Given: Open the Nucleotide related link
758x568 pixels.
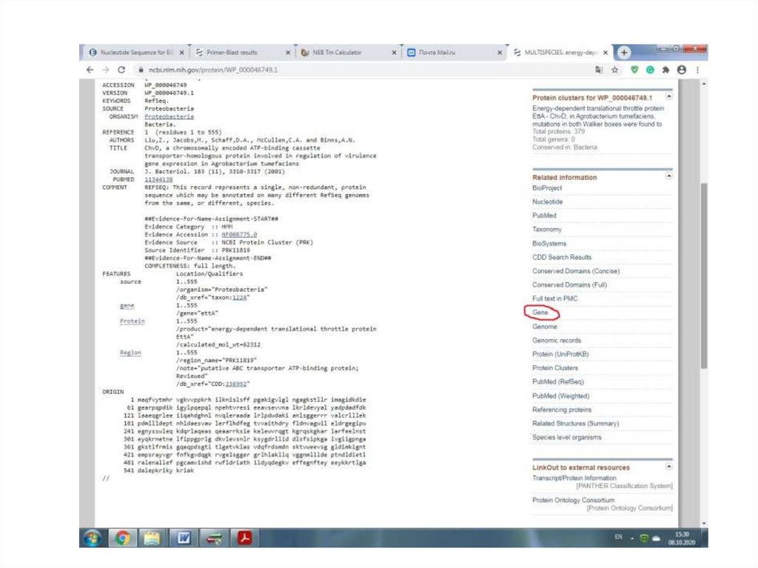Looking at the screenshot, I should pos(547,201).
